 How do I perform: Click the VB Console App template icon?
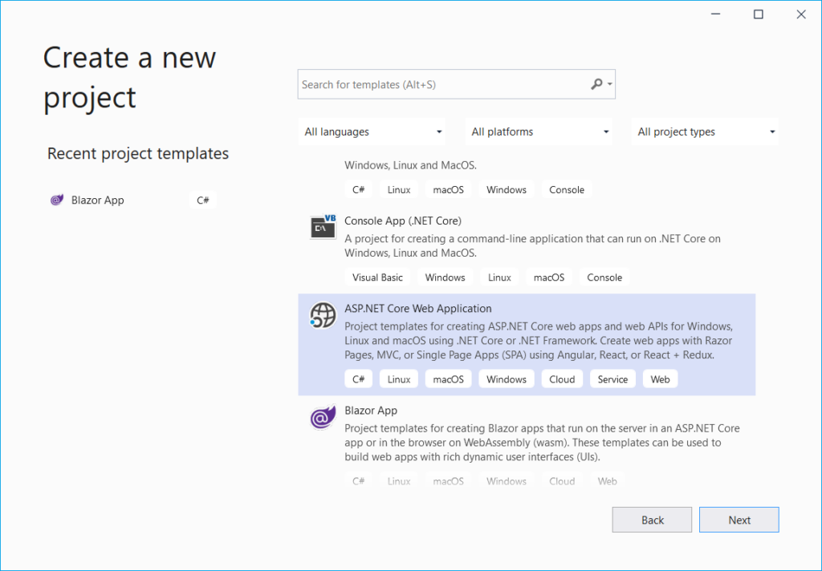[323, 226]
